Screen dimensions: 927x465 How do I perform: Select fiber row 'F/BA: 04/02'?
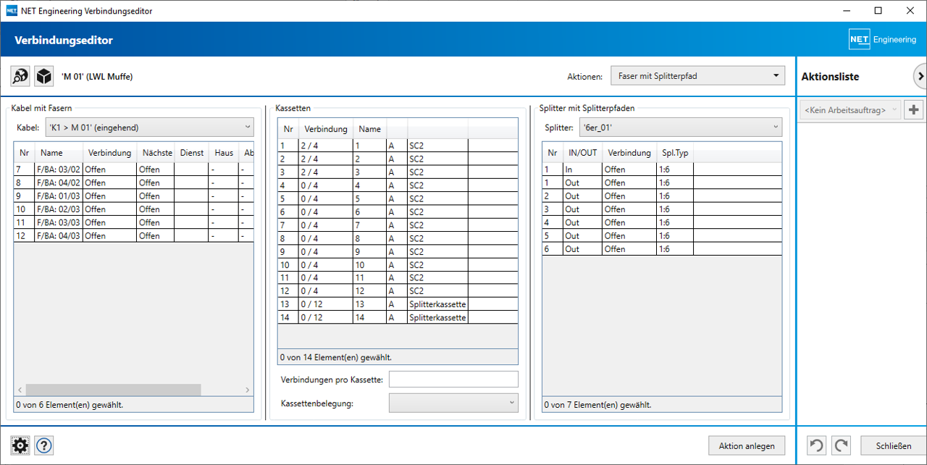tap(134, 183)
